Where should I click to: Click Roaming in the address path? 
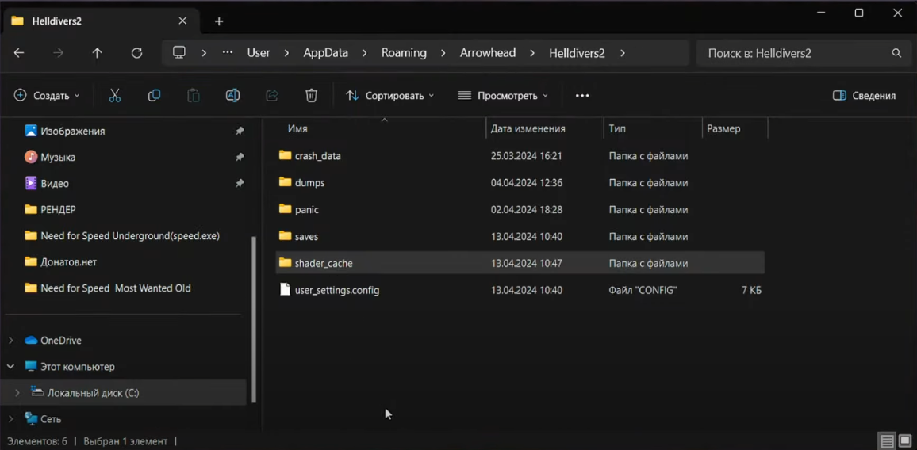[x=404, y=53]
